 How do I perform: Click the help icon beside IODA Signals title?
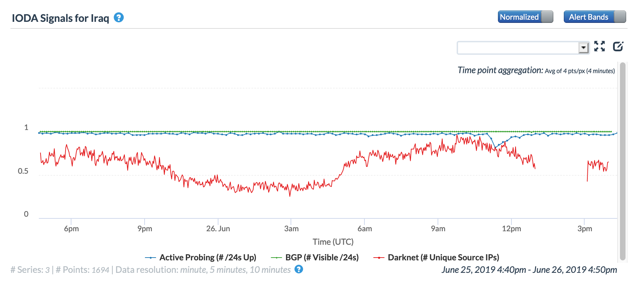point(119,18)
